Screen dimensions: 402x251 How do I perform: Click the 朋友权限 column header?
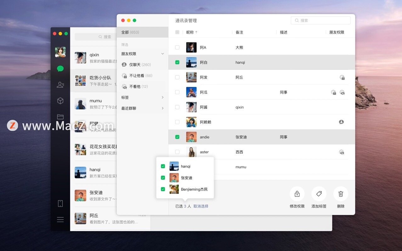337,32
